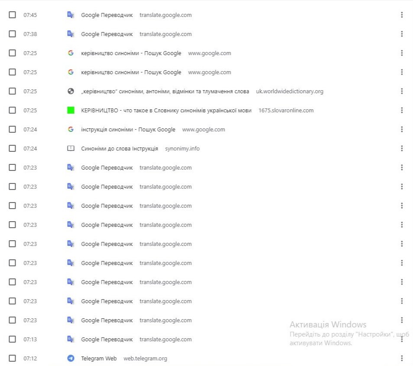The height and width of the screenshot is (366, 413).
Task: Open КЕРІВНИЦТВО Словник синонімів української мови link
Action: (x=166, y=111)
